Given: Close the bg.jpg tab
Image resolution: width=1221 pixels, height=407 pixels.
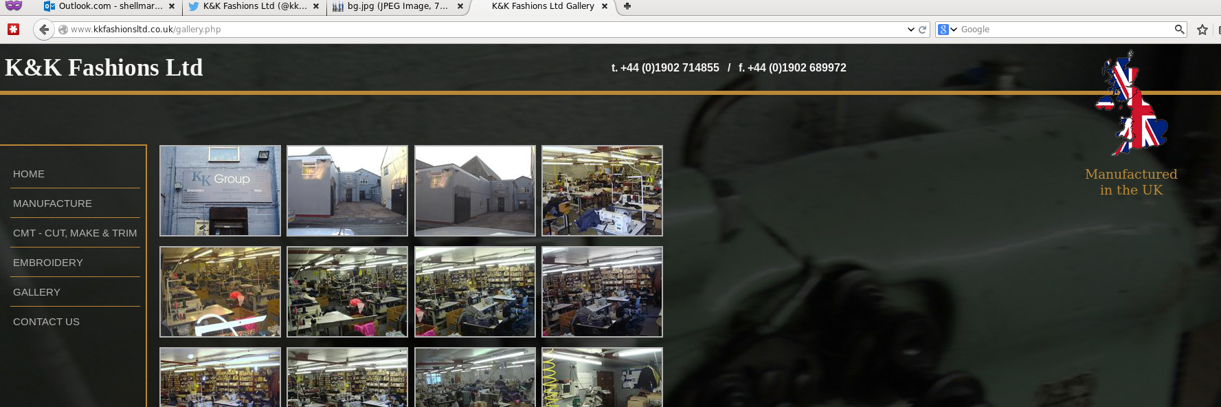Looking at the screenshot, I should pos(460,6).
